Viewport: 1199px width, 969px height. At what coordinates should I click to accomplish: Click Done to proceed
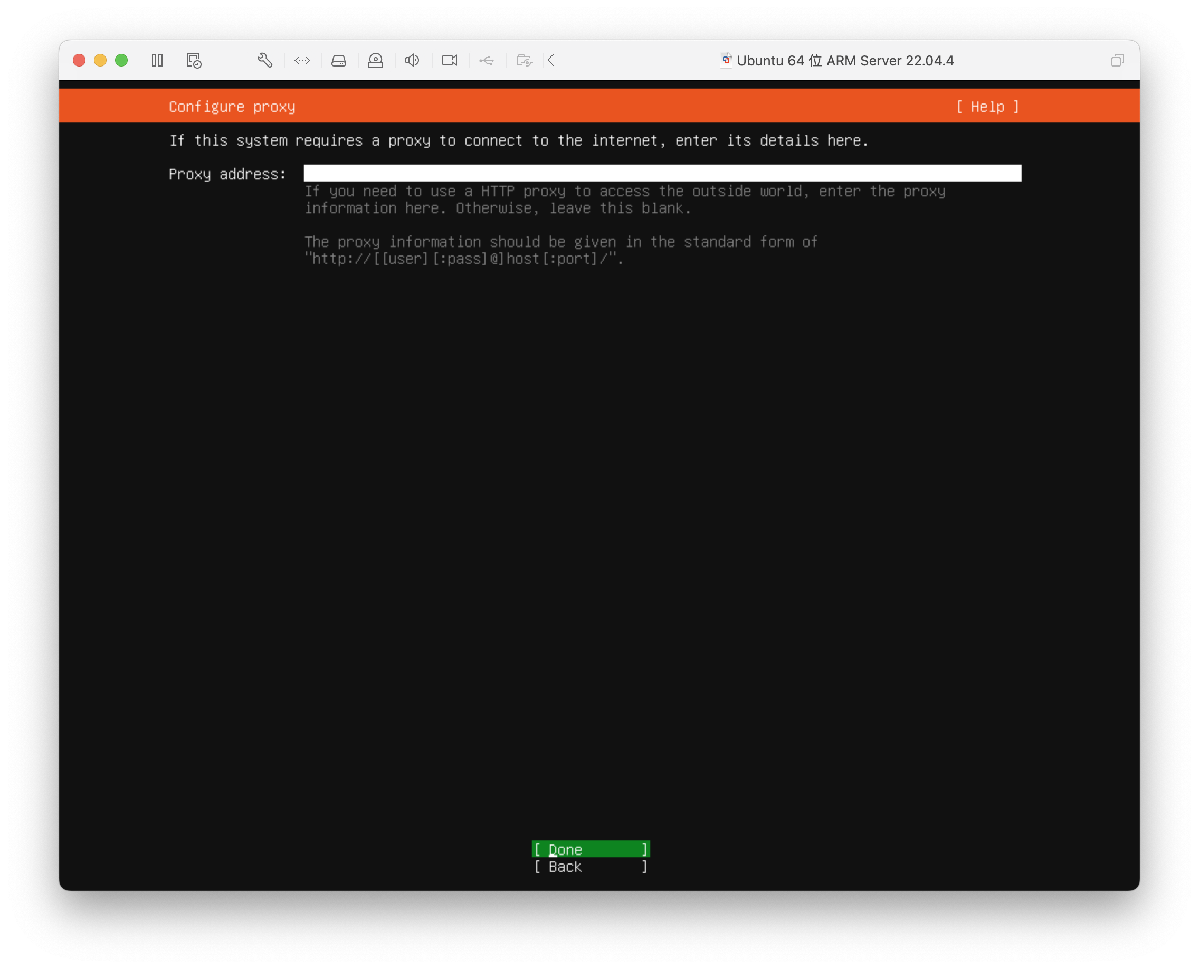[589, 848]
